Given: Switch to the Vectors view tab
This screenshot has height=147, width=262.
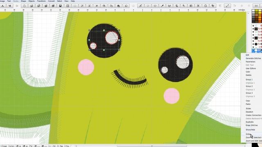Looking at the screenshot, I should [11, 146].
